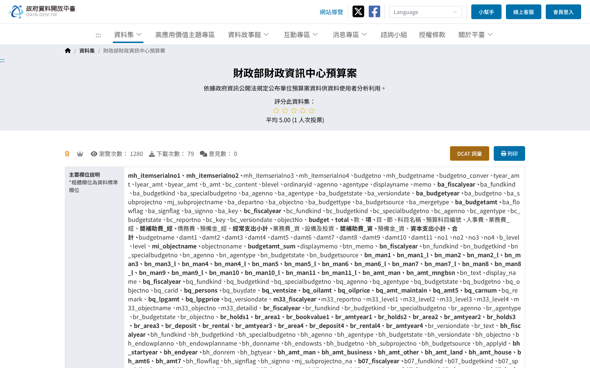Click the home icon in the breadcrumb

[x=67, y=51]
